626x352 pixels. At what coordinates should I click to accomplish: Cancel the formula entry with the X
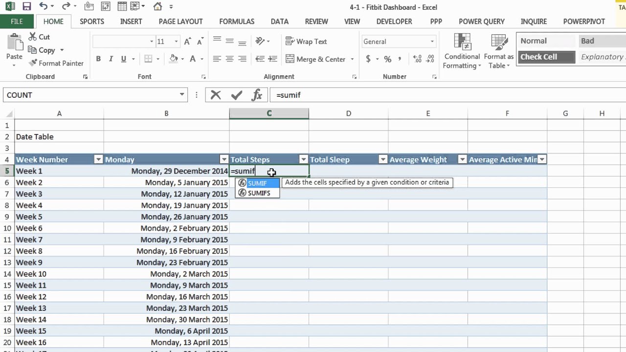coord(216,95)
